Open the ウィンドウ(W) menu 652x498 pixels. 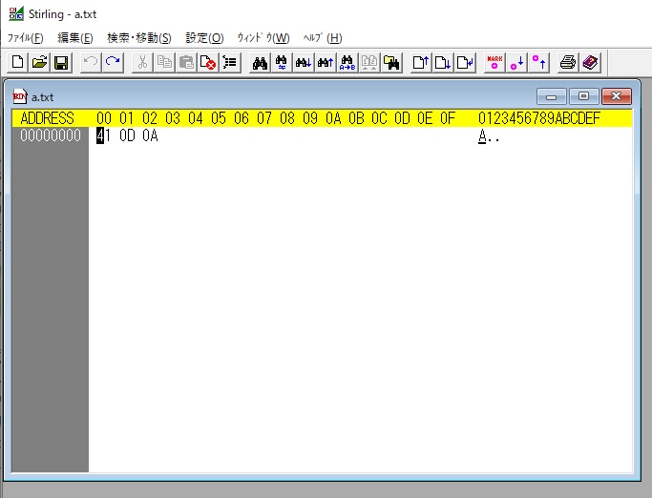point(263,38)
